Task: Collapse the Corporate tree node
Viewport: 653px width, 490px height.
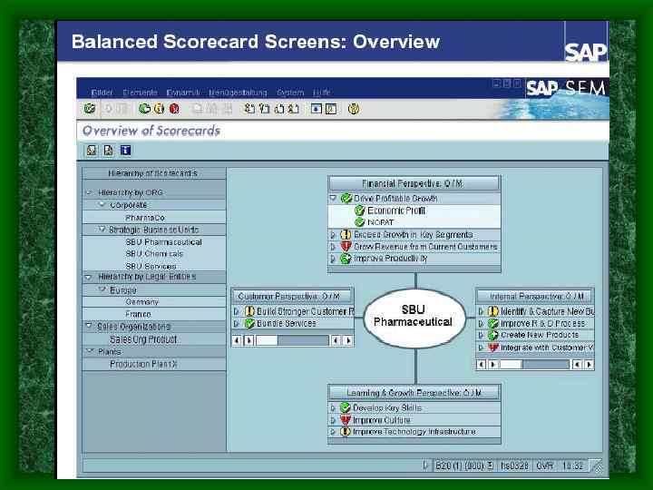Action: click(x=102, y=204)
